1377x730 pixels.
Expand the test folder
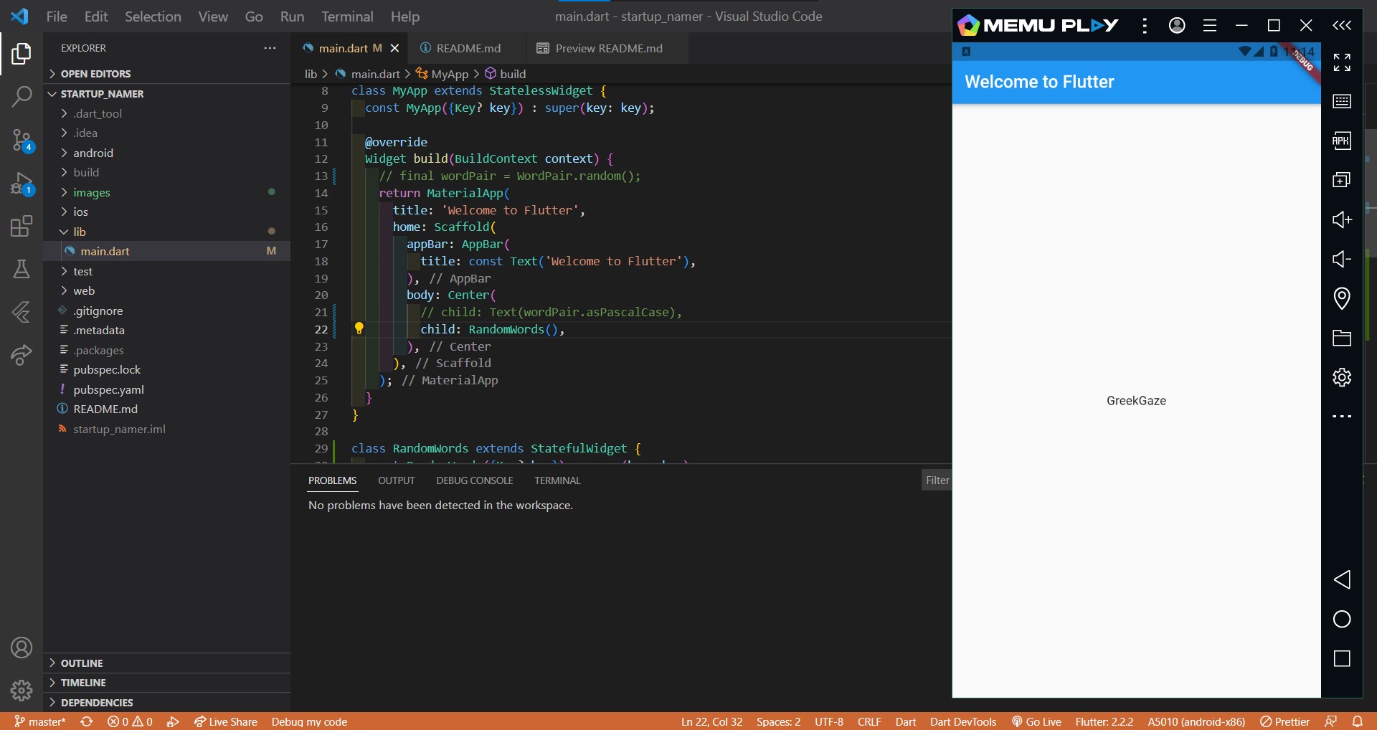[166, 271]
